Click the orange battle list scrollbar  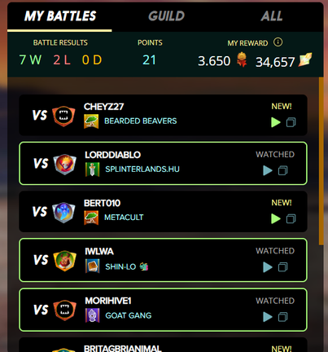coord(321,161)
